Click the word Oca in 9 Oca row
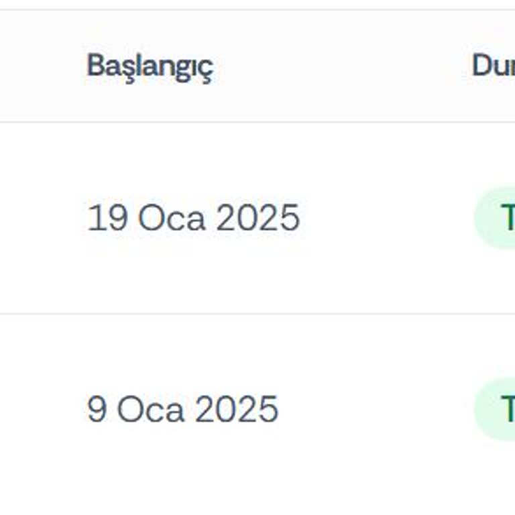 pyautogui.click(x=150, y=409)
